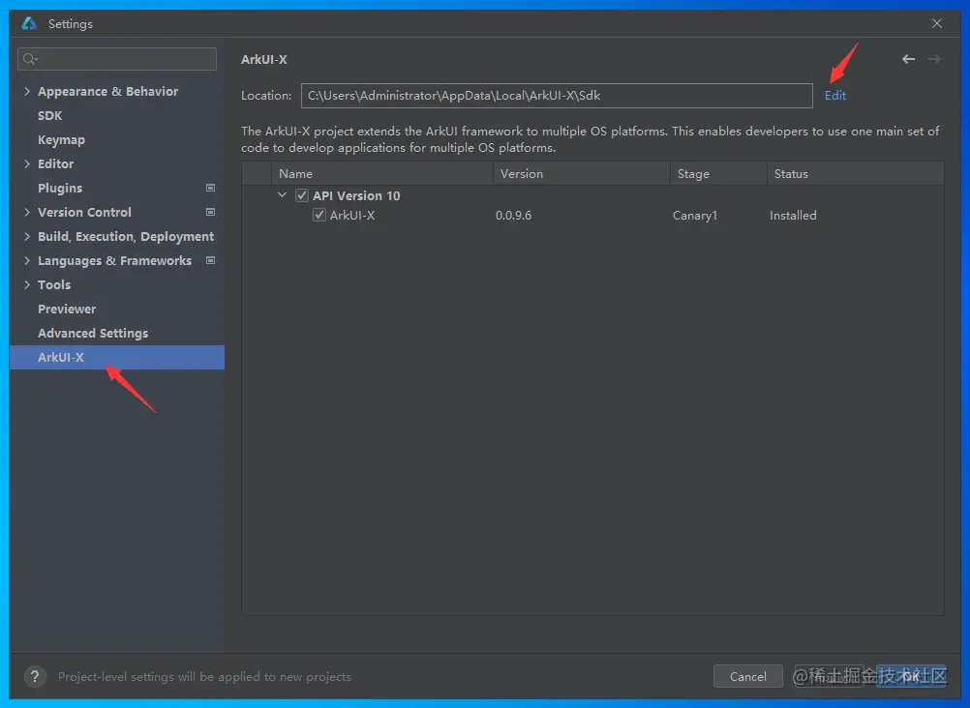Click the Stage column header
The image size is (970, 708).
(x=718, y=174)
